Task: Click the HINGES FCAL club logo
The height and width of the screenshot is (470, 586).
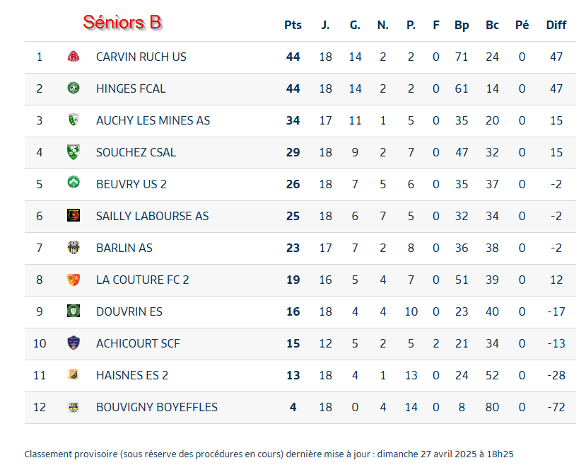Action: point(74,88)
